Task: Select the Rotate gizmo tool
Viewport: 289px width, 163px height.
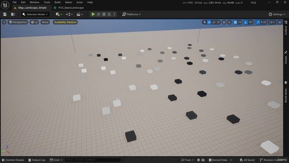Action: (214, 22)
